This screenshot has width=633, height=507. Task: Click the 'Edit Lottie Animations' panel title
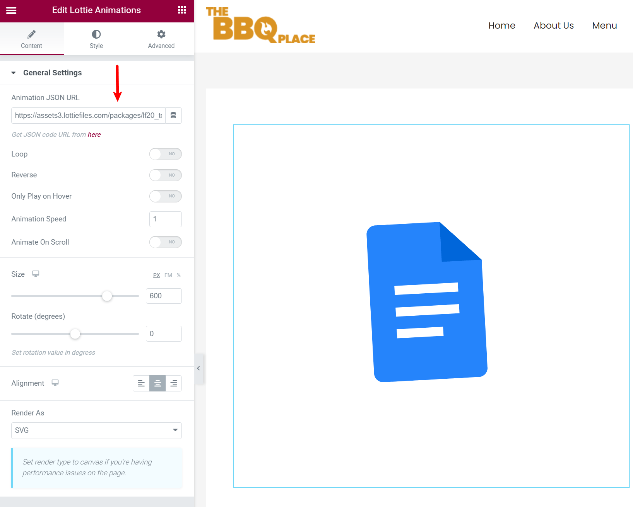click(x=96, y=10)
